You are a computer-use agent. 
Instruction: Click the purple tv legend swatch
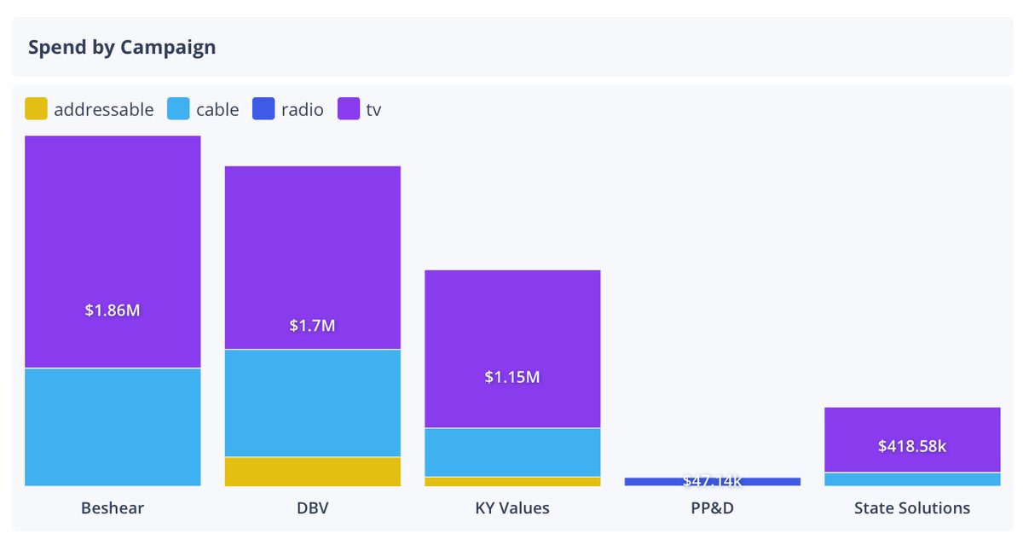[x=347, y=109]
